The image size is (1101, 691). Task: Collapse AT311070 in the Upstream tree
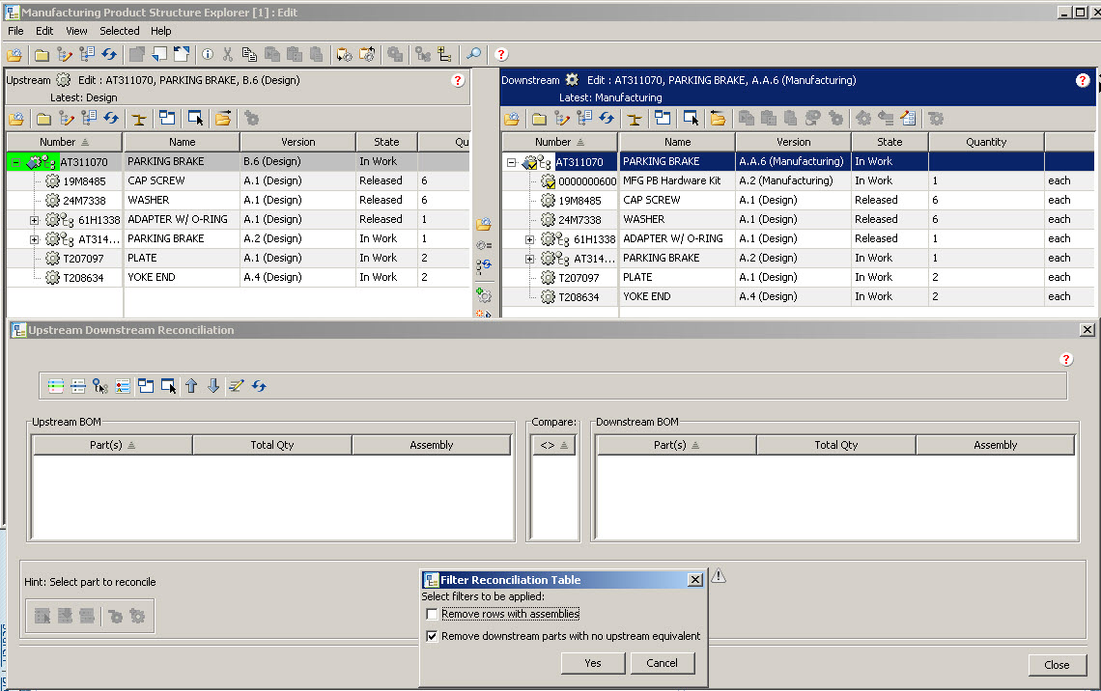pyautogui.click(x=15, y=162)
